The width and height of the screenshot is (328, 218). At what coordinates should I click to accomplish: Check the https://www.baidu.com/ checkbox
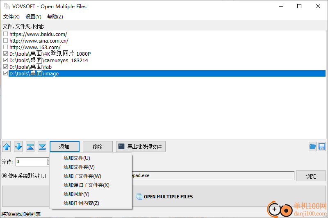click(x=6, y=34)
